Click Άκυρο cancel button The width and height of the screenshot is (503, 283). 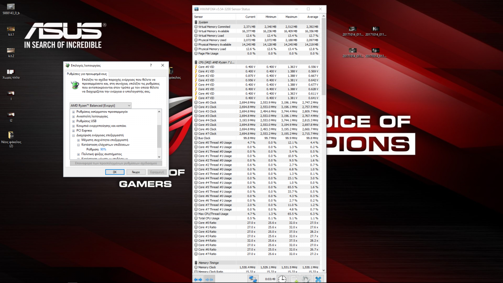136,172
